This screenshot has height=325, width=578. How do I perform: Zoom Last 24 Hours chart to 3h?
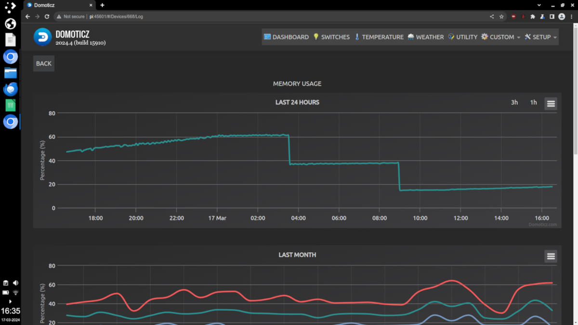click(x=514, y=102)
